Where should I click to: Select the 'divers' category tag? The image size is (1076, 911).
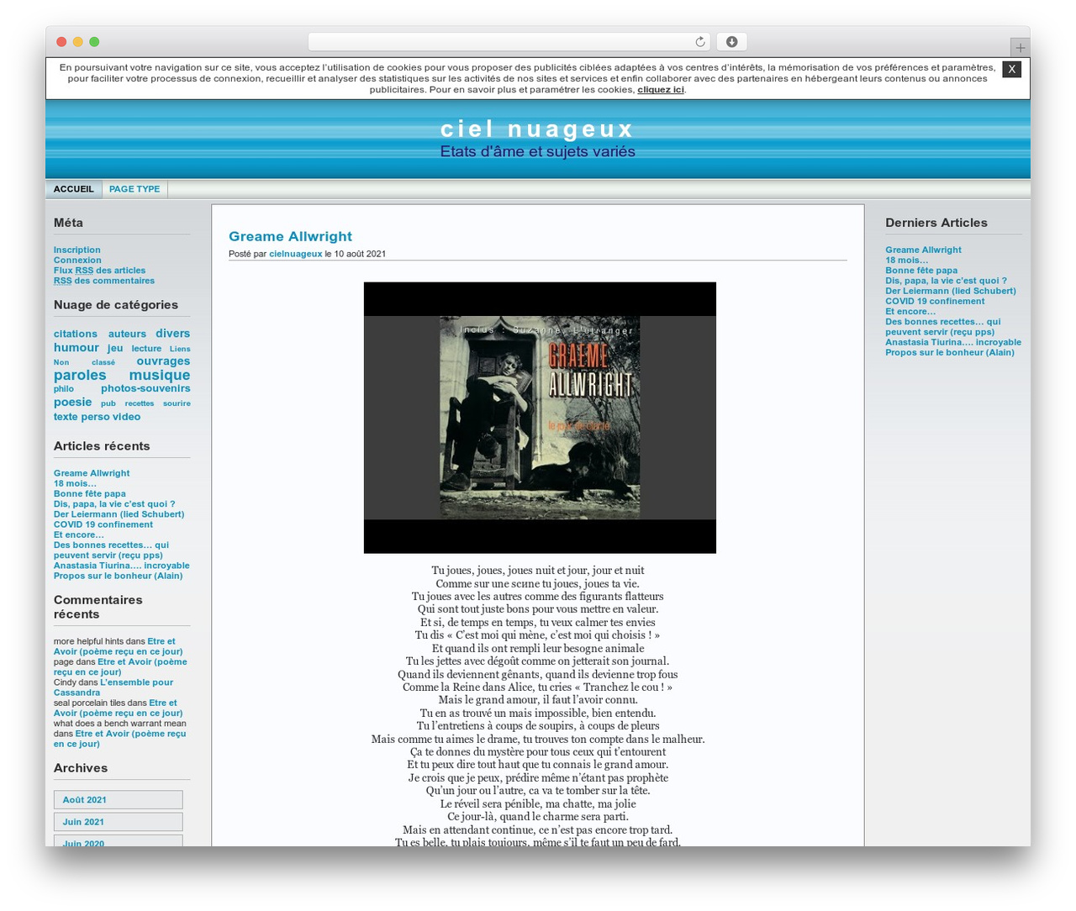(172, 334)
